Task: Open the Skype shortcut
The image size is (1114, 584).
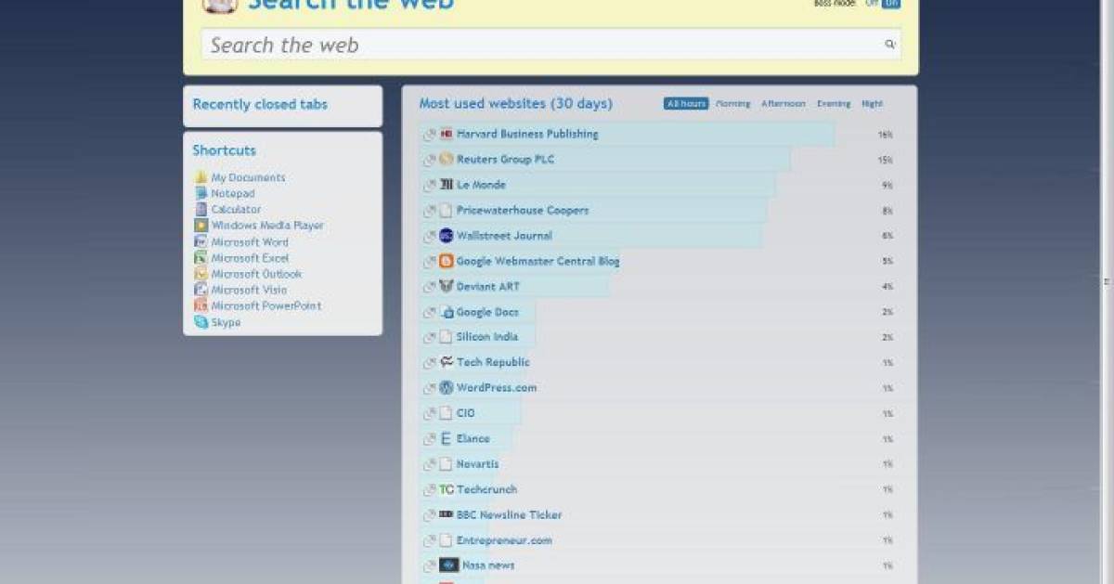Action: pos(224,322)
